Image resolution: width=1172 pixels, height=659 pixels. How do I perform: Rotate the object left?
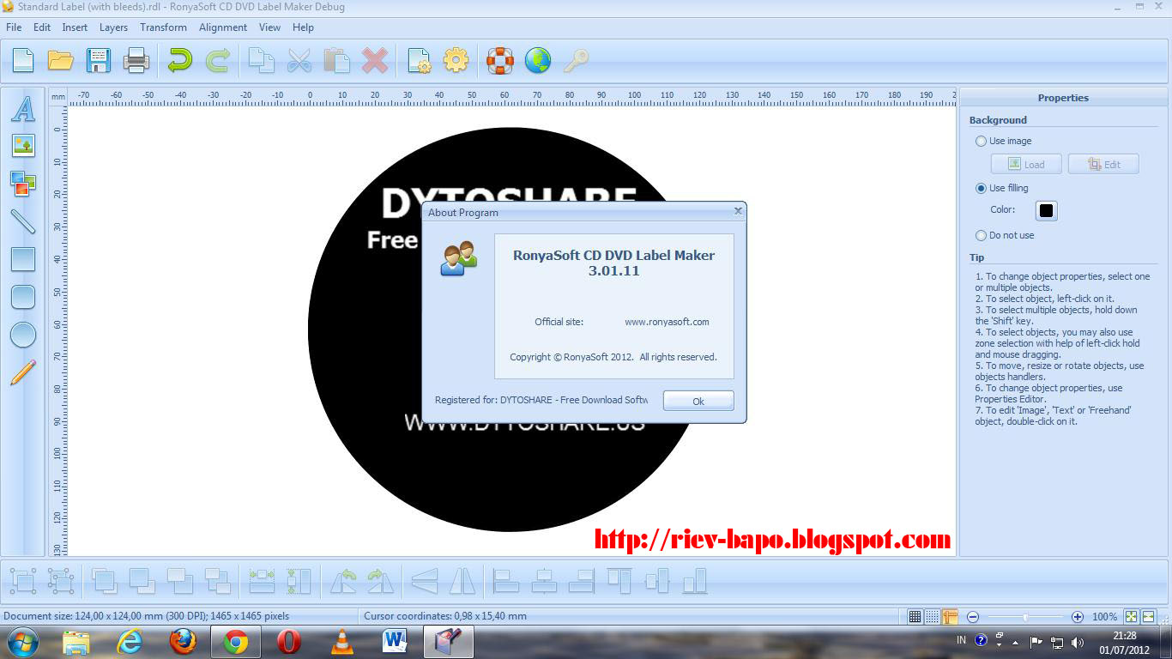[x=343, y=581]
